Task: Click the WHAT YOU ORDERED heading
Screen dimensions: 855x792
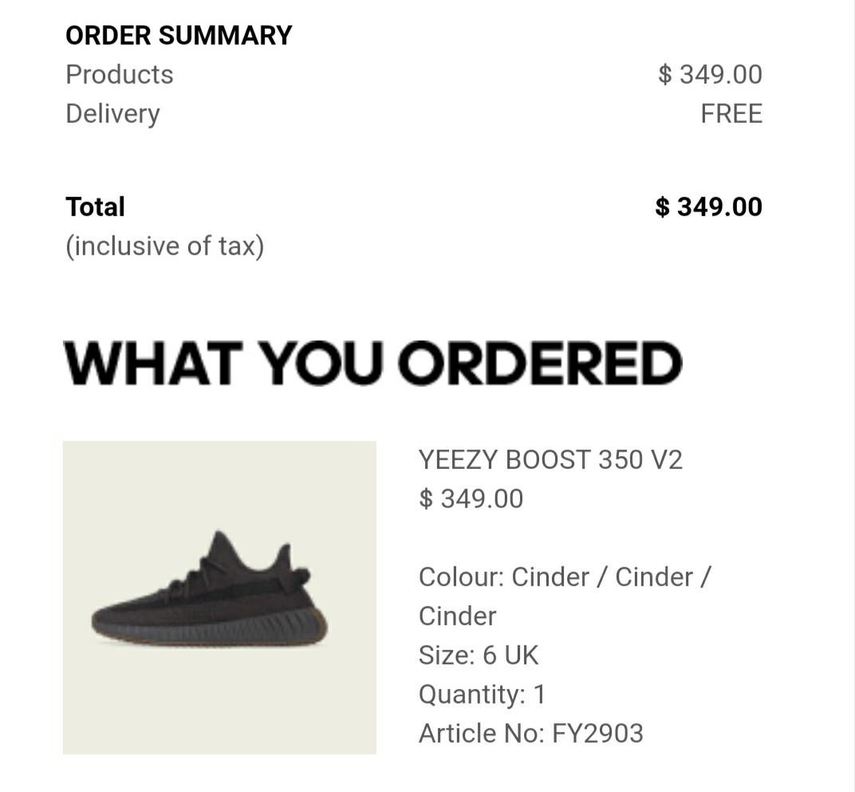Action: [x=373, y=363]
